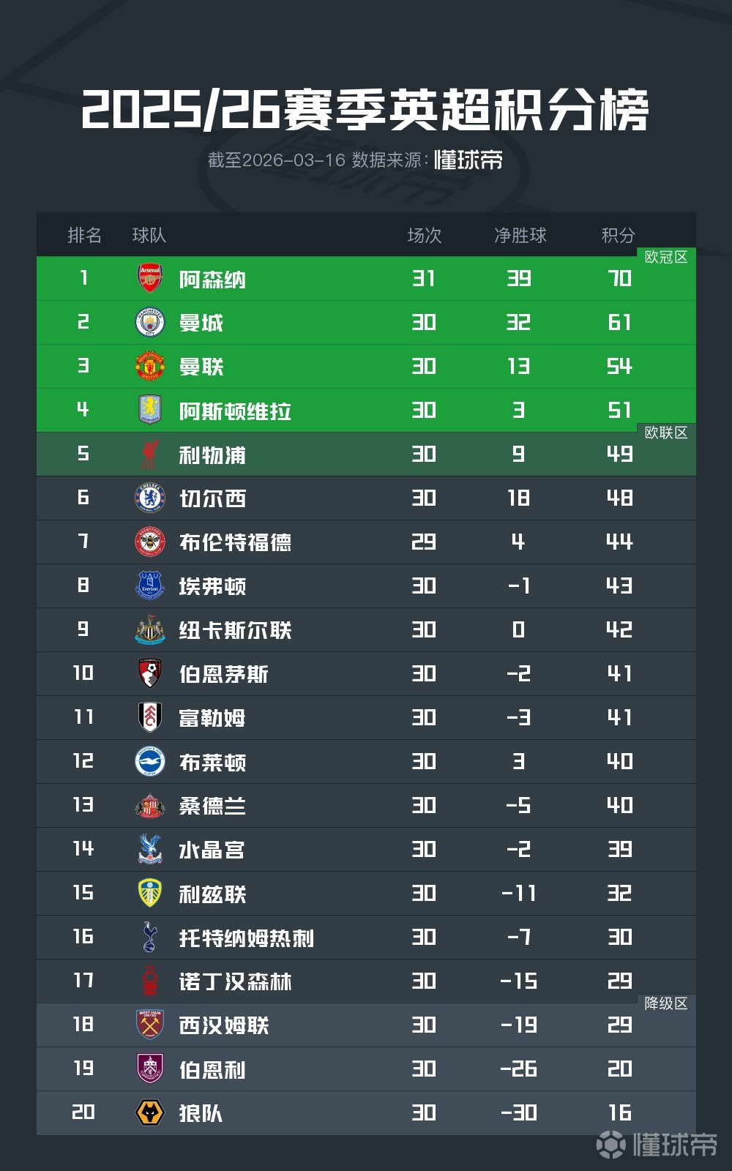Viewport: 732px width, 1171px height.
Task: Click the Brighton seagull badge
Action: [x=150, y=762]
